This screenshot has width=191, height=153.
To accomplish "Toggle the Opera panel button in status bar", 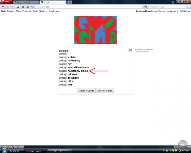I will click(2, 147).
